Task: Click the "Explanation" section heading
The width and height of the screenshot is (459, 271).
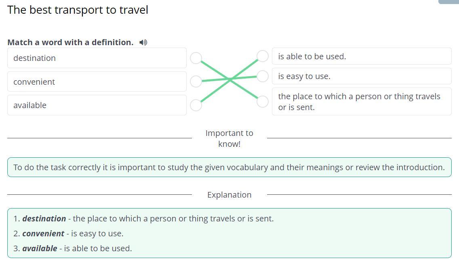Action: point(229,195)
